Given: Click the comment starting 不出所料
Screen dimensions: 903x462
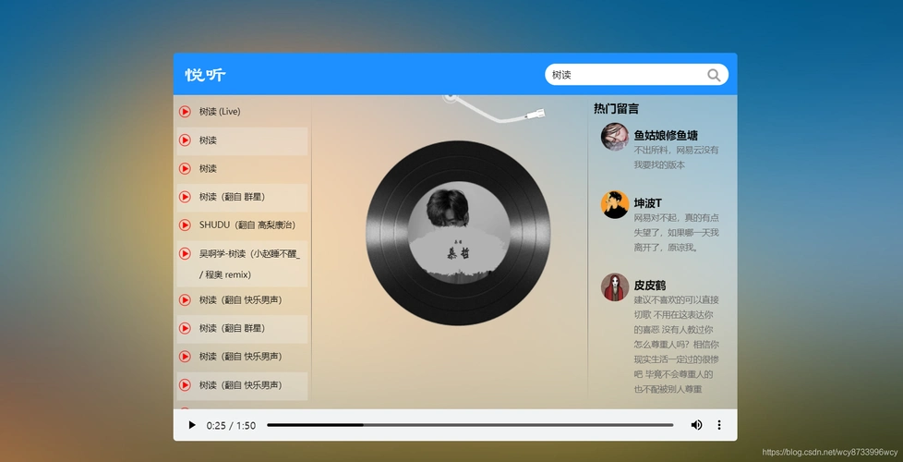Looking at the screenshot, I should 676,157.
